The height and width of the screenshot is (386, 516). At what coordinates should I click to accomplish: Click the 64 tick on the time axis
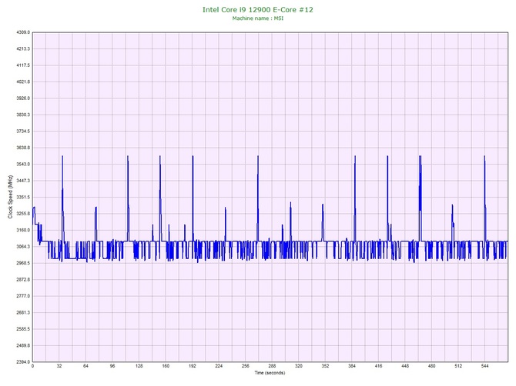coord(85,367)
